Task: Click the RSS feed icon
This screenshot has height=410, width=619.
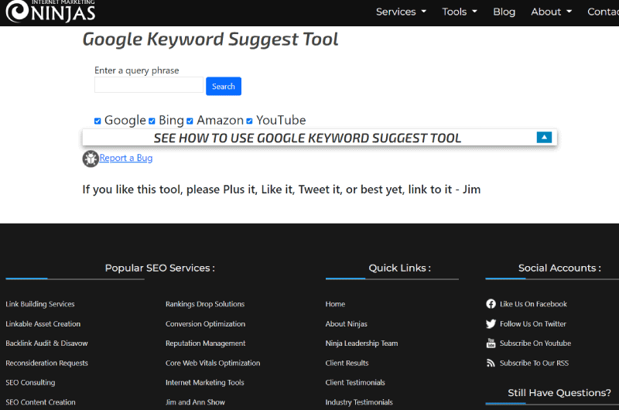Action: click(x=491, y=363)
